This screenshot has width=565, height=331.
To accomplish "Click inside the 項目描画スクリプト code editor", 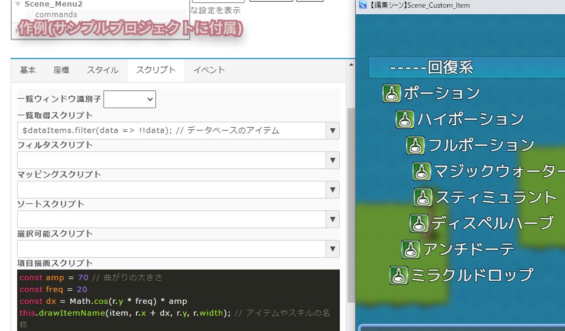I will click(178, 300).
